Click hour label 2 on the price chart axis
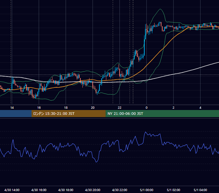This screenshot has width=219, height=193. pos(174,108)
